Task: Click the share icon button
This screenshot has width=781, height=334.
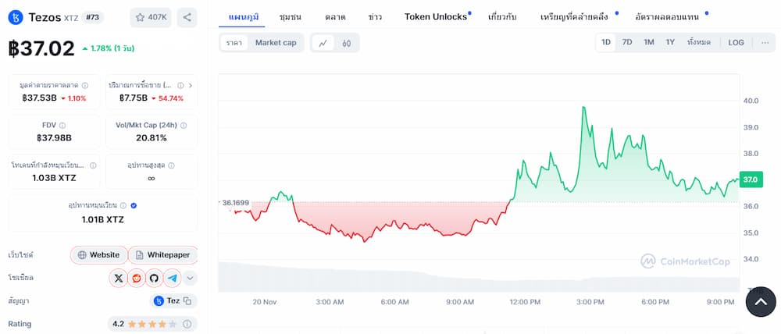Action: point(187,17)
